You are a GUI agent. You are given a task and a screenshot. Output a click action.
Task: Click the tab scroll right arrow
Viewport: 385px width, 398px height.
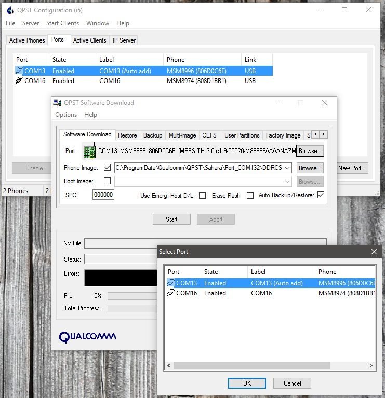pos(323,135)
